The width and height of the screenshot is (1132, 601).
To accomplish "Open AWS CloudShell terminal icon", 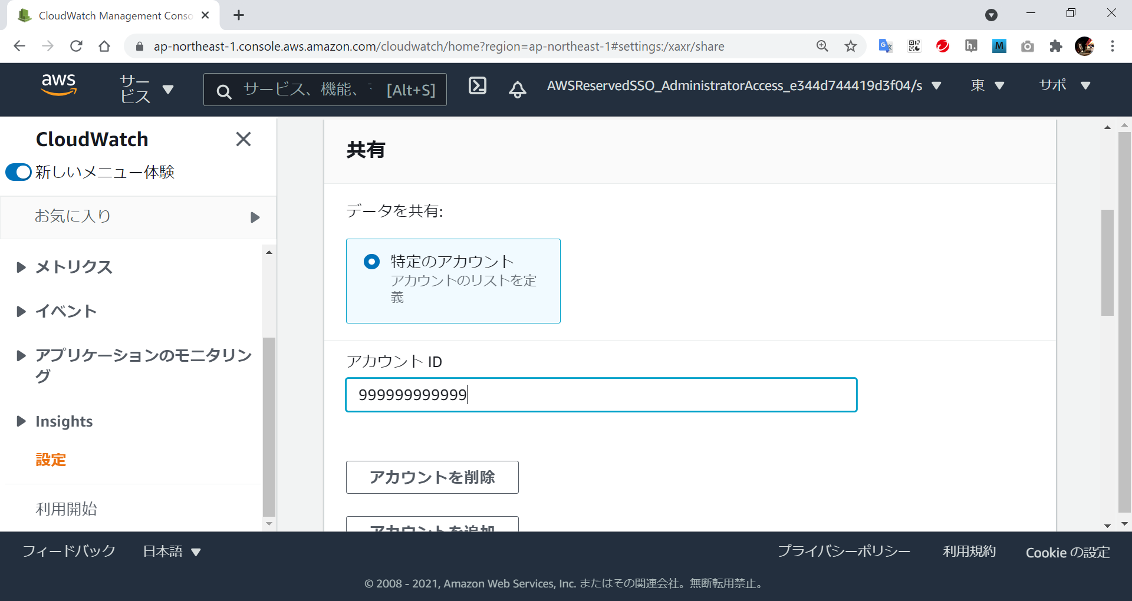I will (477, 86).
